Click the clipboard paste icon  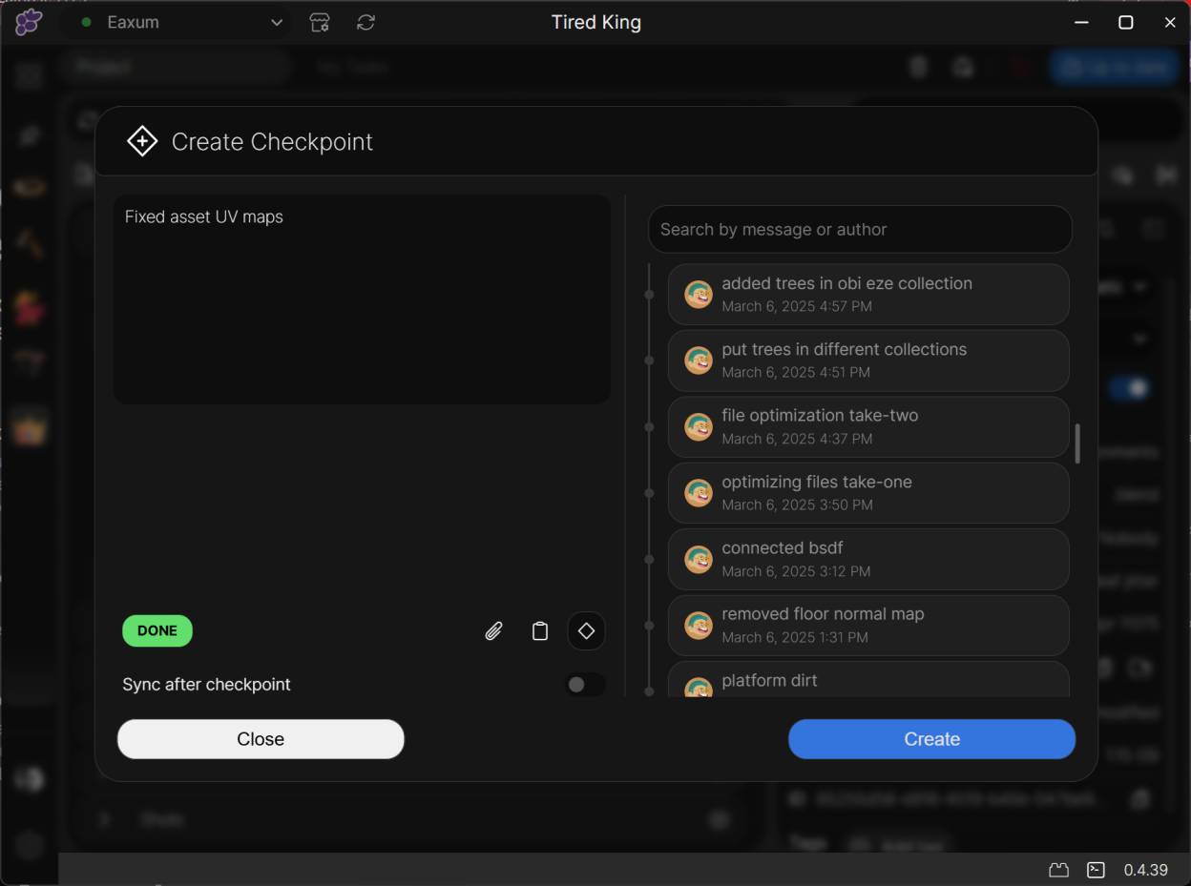click(x=540, y=631)
